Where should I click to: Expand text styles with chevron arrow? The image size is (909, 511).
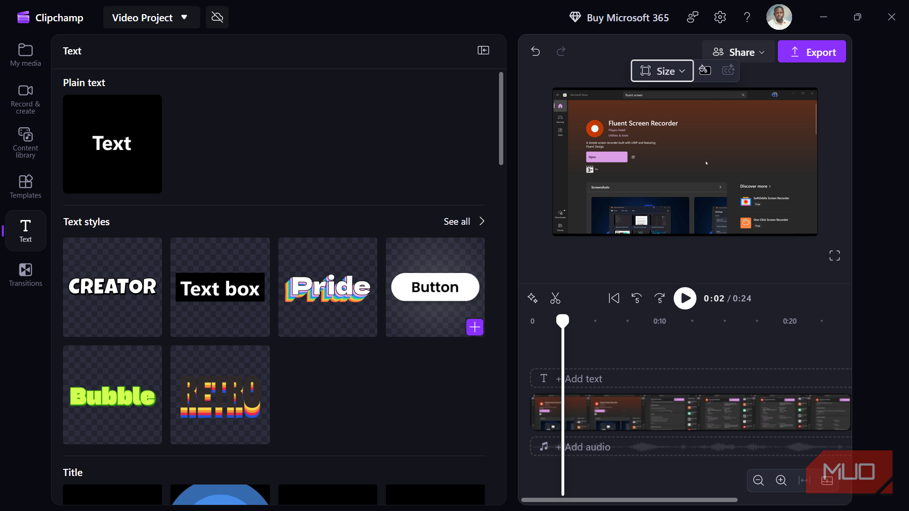coord(482,221)
